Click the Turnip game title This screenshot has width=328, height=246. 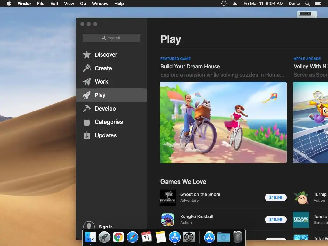[320, 194]
